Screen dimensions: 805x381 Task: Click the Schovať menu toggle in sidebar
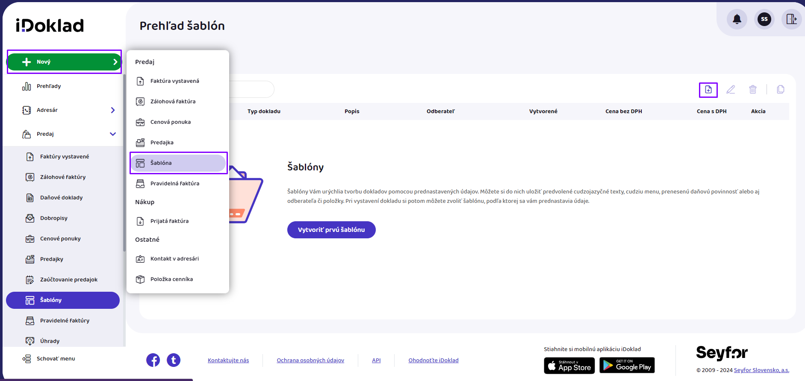click(56, 359)
